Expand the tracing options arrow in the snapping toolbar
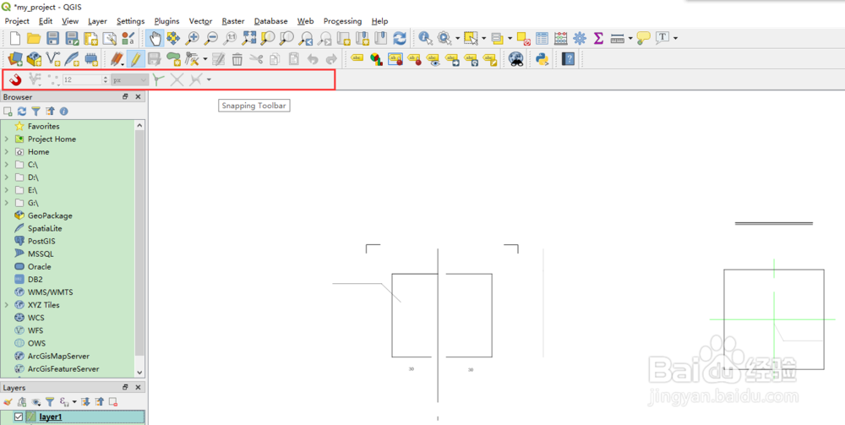This screenshot has height=425, width=845. (209, 79)
